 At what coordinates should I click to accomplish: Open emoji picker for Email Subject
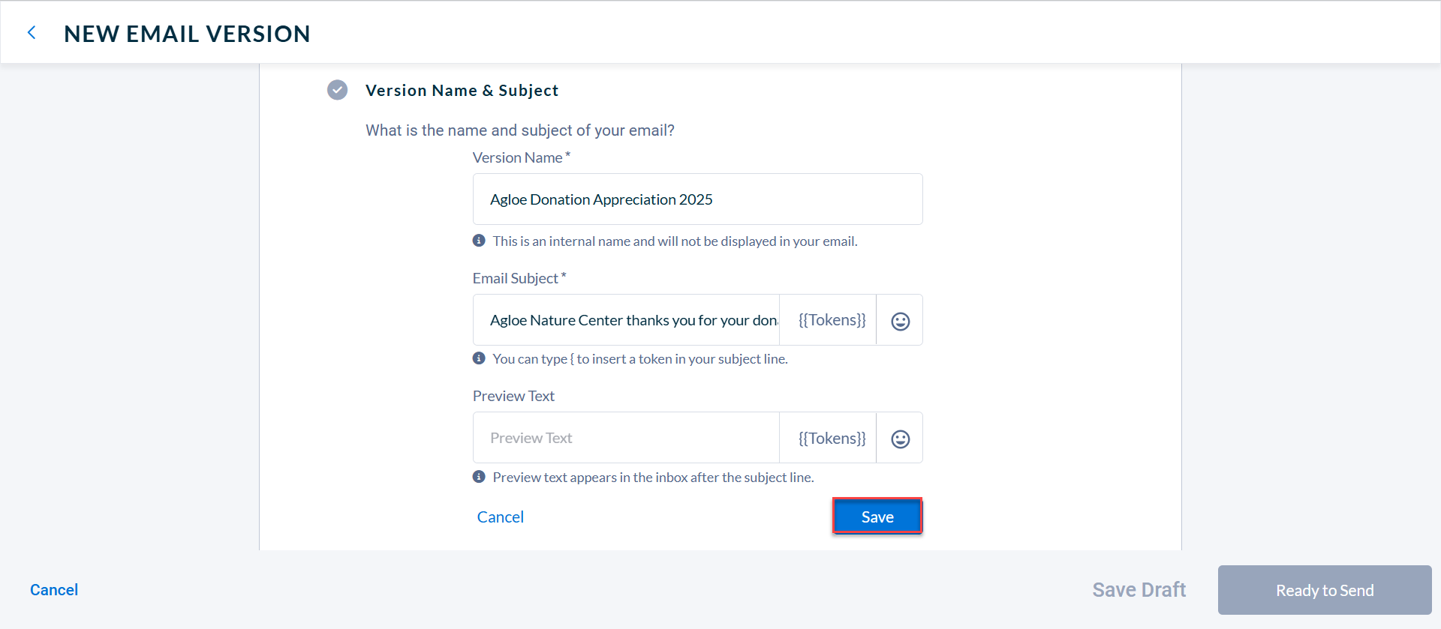(x=900, y=320)
